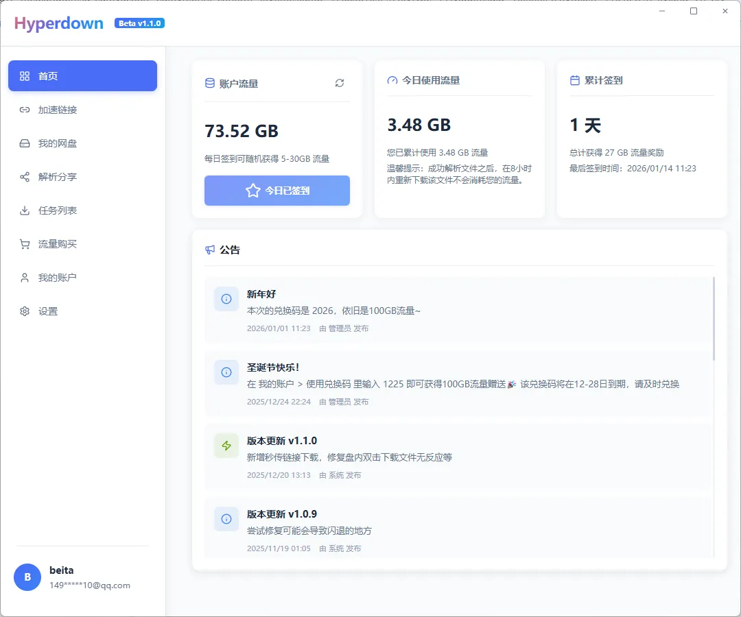This screenshot has width=741, height=617.
Task: Click the 本次的兑换码是 2026 message
Action: [x=333, y=311]
